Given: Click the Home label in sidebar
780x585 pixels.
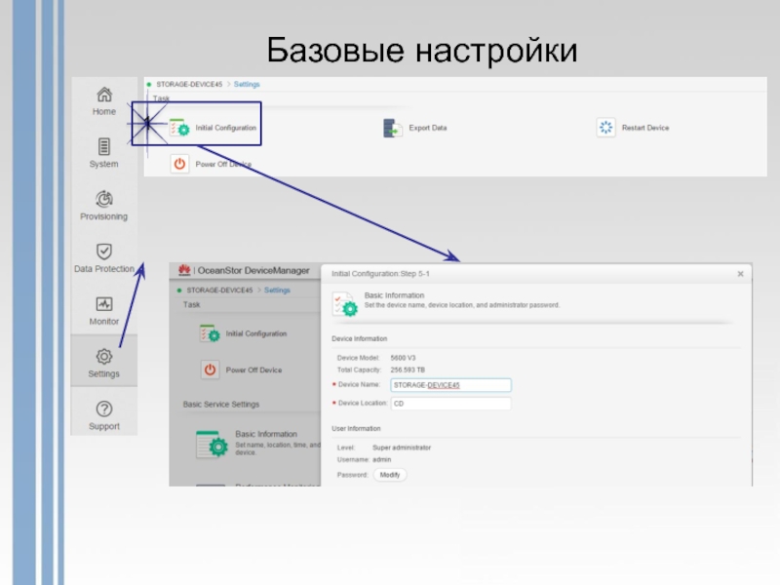Looking at the screenshot, I should [104, 111].
